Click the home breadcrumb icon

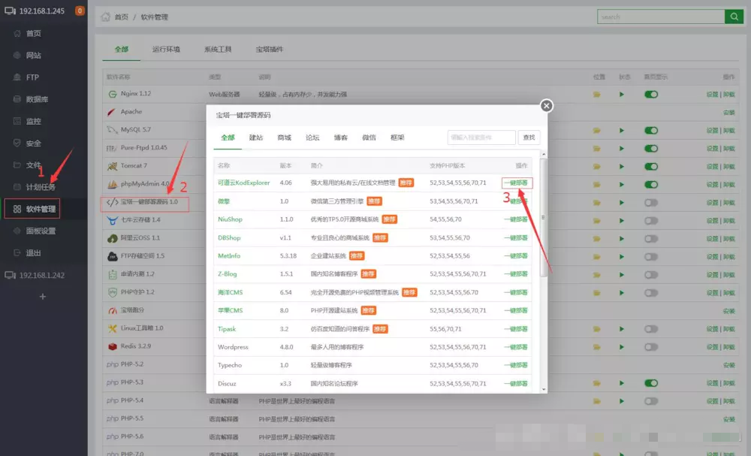coord(105,17)
